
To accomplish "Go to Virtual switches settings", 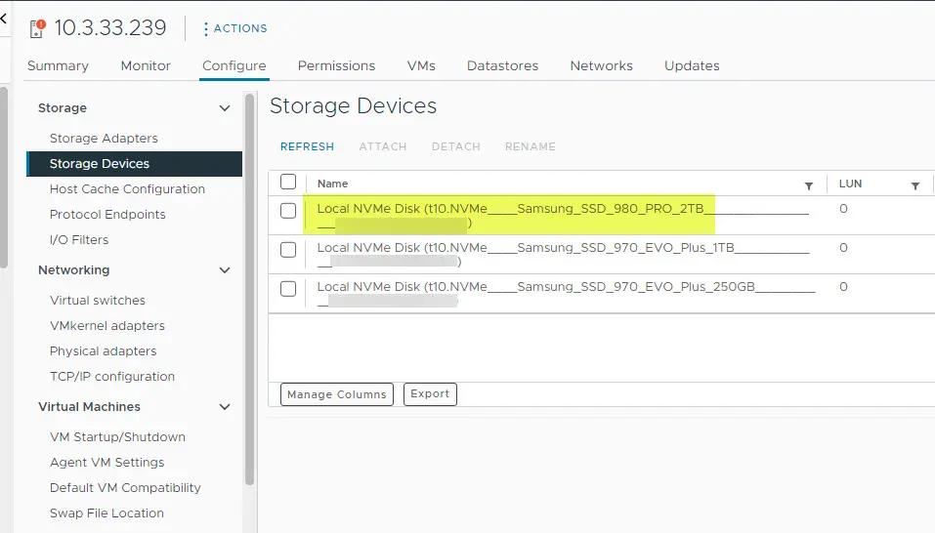I will 98,301.
